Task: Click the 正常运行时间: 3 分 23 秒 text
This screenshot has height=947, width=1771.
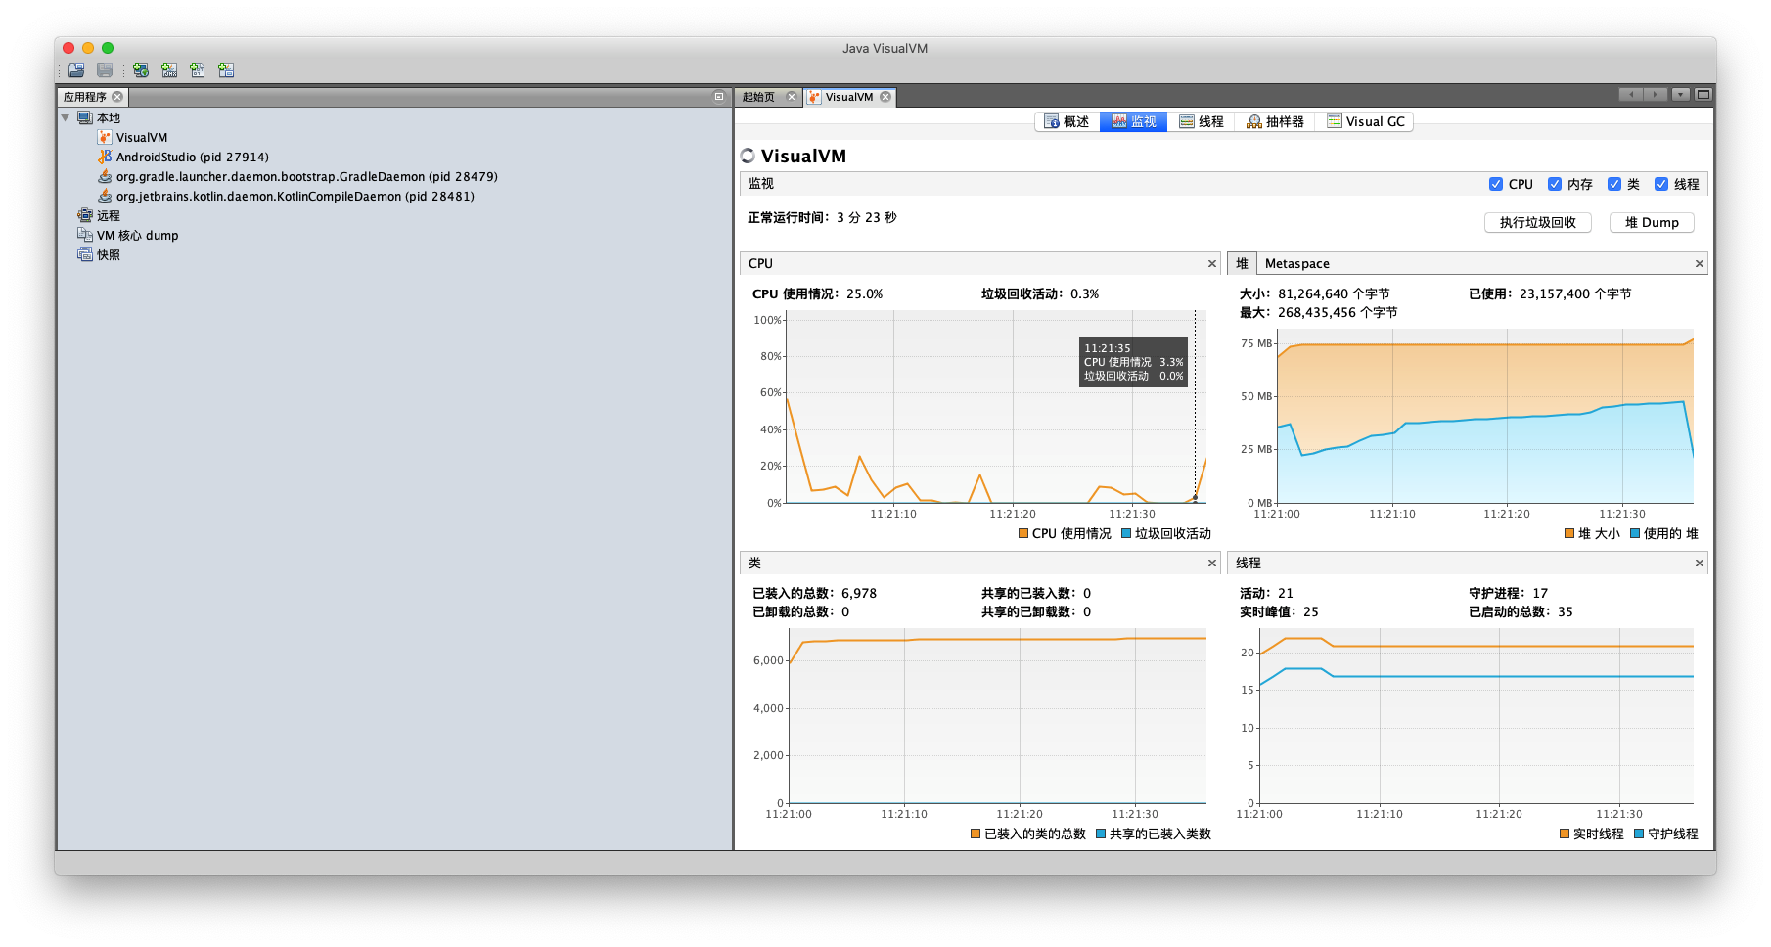Action: tap(822, 218)
